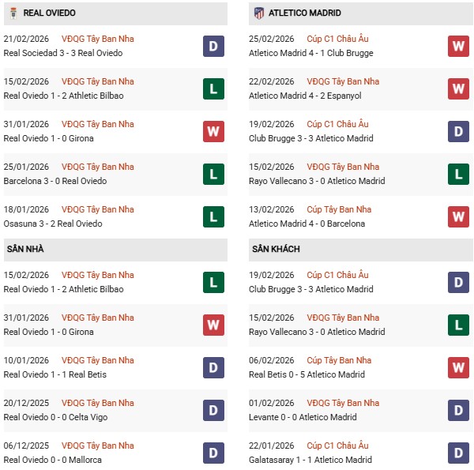Viewport: 474px width, 470px height.
Task: Click W badge for Real Oviedo 1-0 Girona on 31/01/2026 in top form list
Action: click(x=213, y=132)
